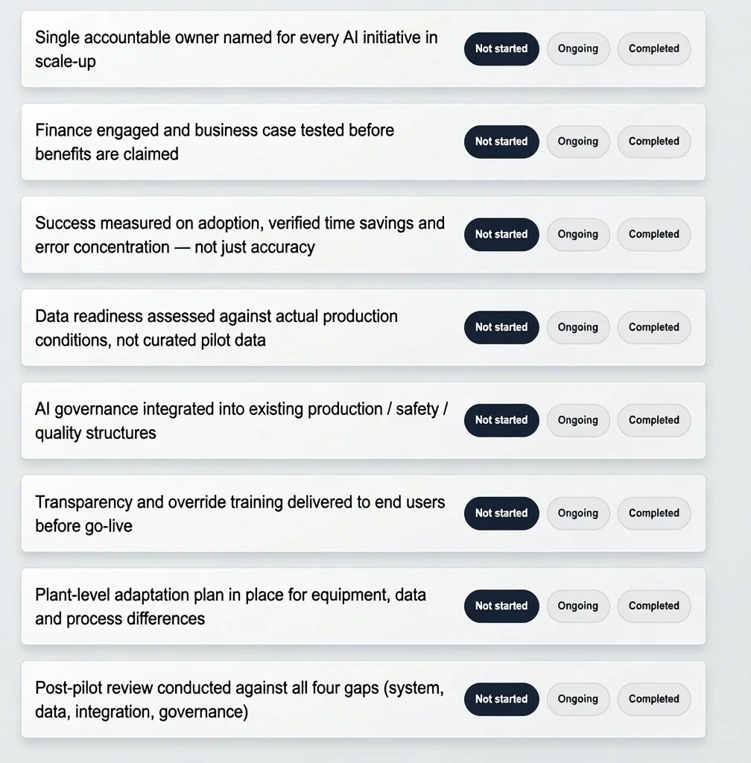Viewport: 751px width, 763px height.
Task: Choose Ongoing for success measured on adoption
Action: (x=578, y=235)
